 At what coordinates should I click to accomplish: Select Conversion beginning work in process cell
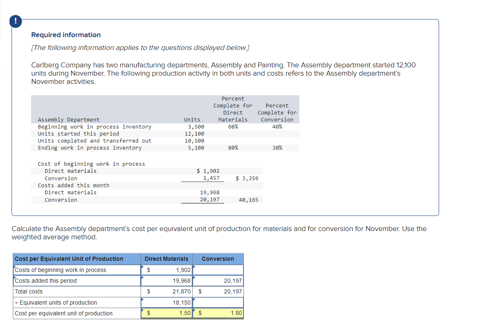tap(218, 270)
